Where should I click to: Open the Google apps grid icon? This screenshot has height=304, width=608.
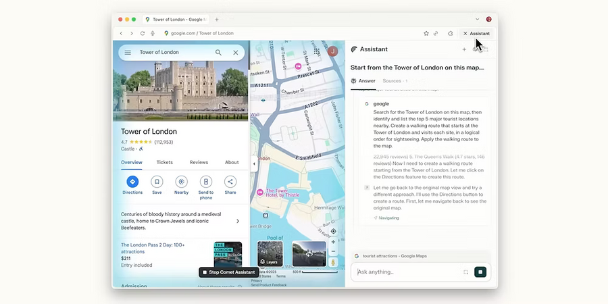tap(317, 51)
